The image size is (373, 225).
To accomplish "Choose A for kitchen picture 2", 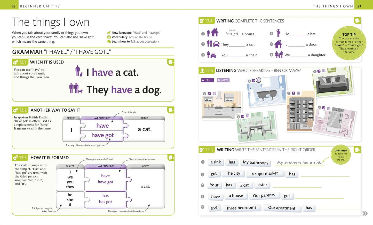I will pos(209,94).
